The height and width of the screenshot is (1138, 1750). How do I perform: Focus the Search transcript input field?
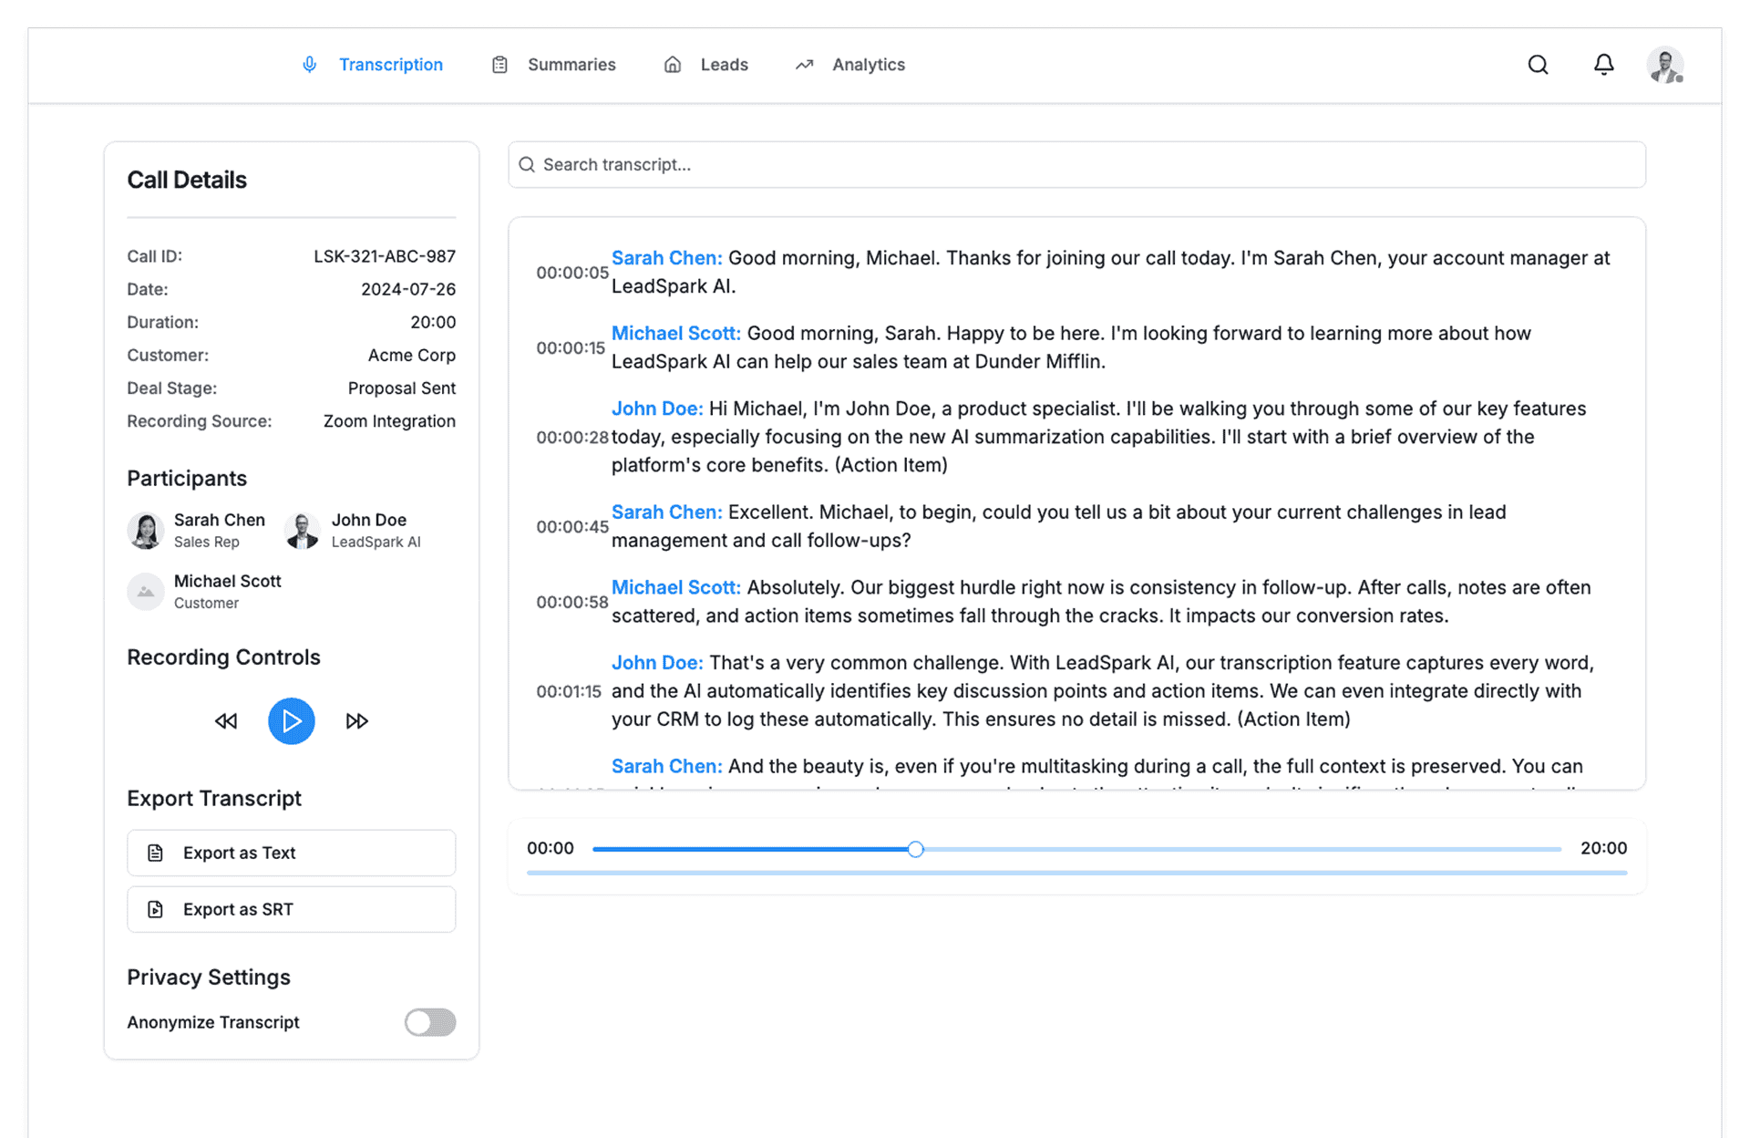[1076, 165]
